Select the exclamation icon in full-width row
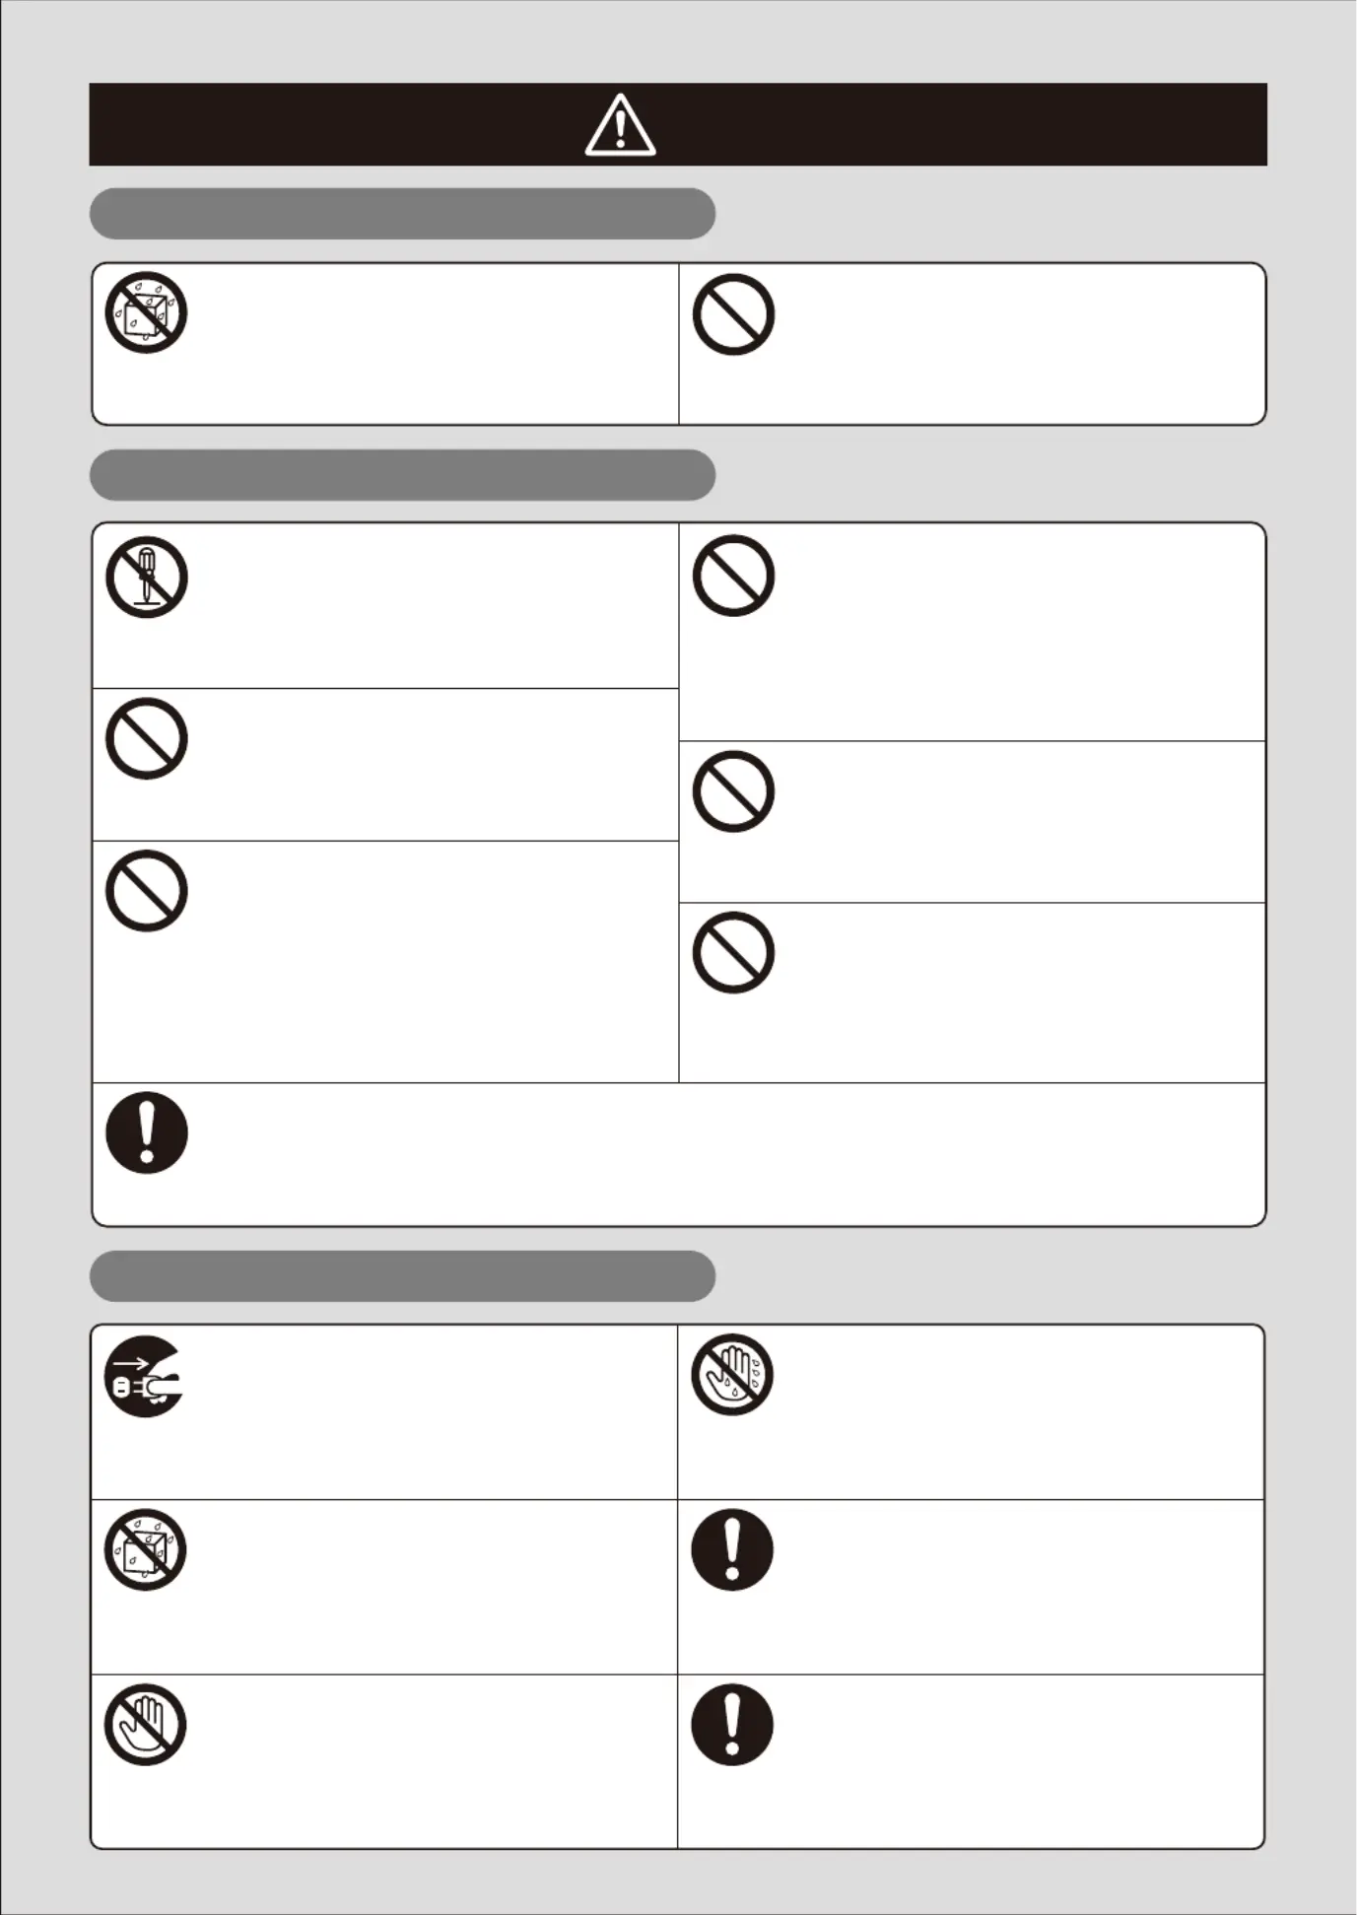1357x1915 pixels. click(x=147, y=1132)
